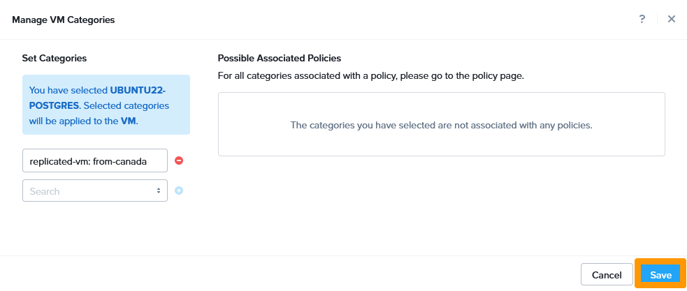Click the Manage VM Categories title
This screenshot has height=291, width=687.
(63, 20)
